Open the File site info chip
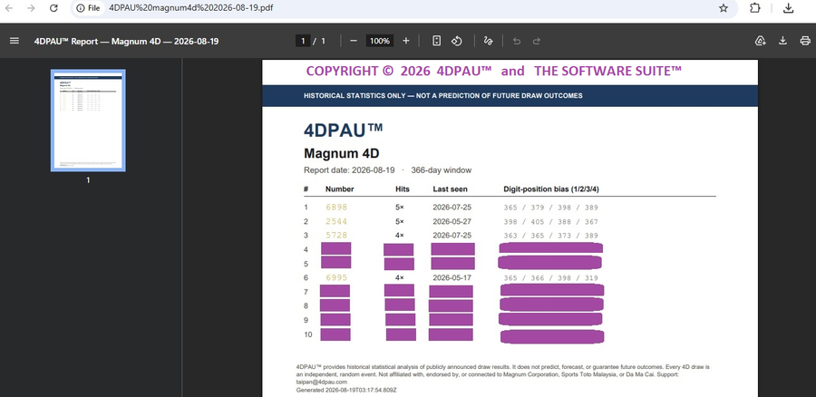The image size is (816, 397). (88, 8)
